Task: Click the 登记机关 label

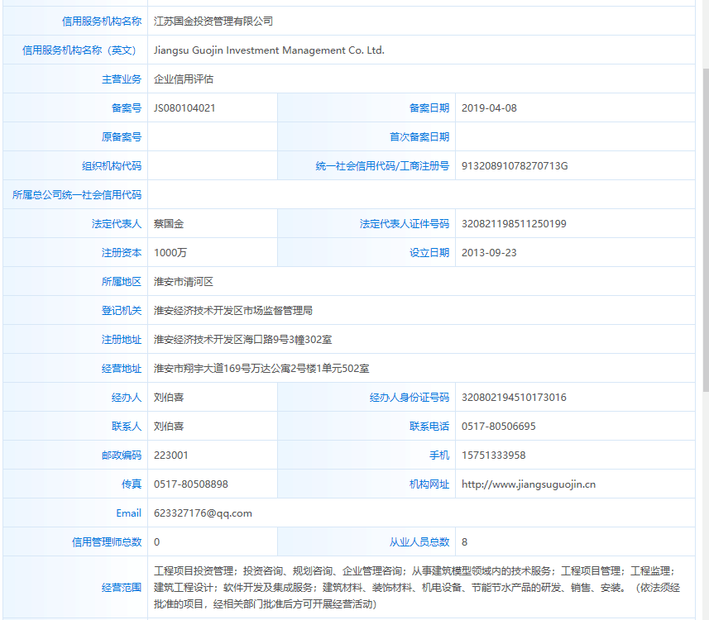Action: 122,311
